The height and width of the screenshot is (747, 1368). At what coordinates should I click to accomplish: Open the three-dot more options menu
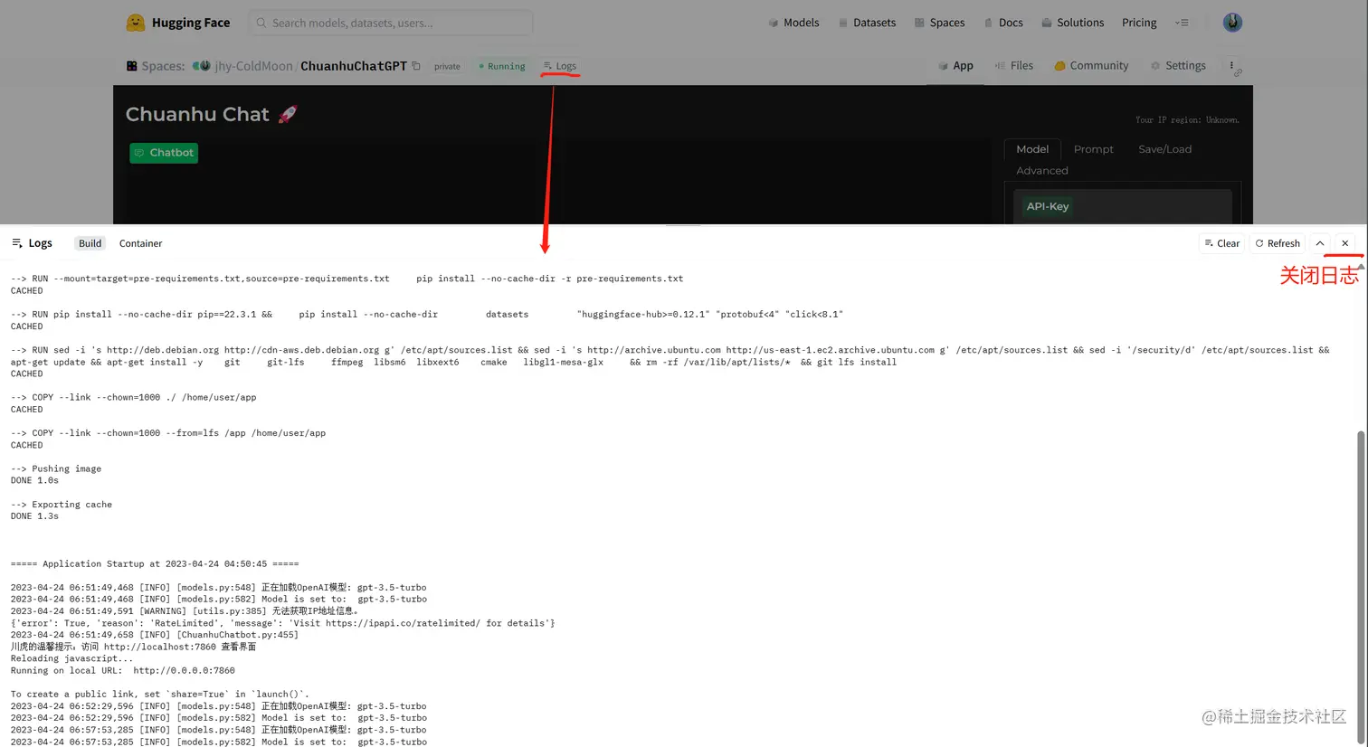1231,65
